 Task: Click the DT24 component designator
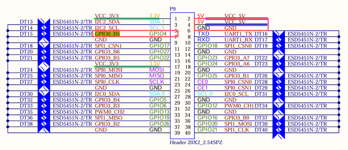26,70
